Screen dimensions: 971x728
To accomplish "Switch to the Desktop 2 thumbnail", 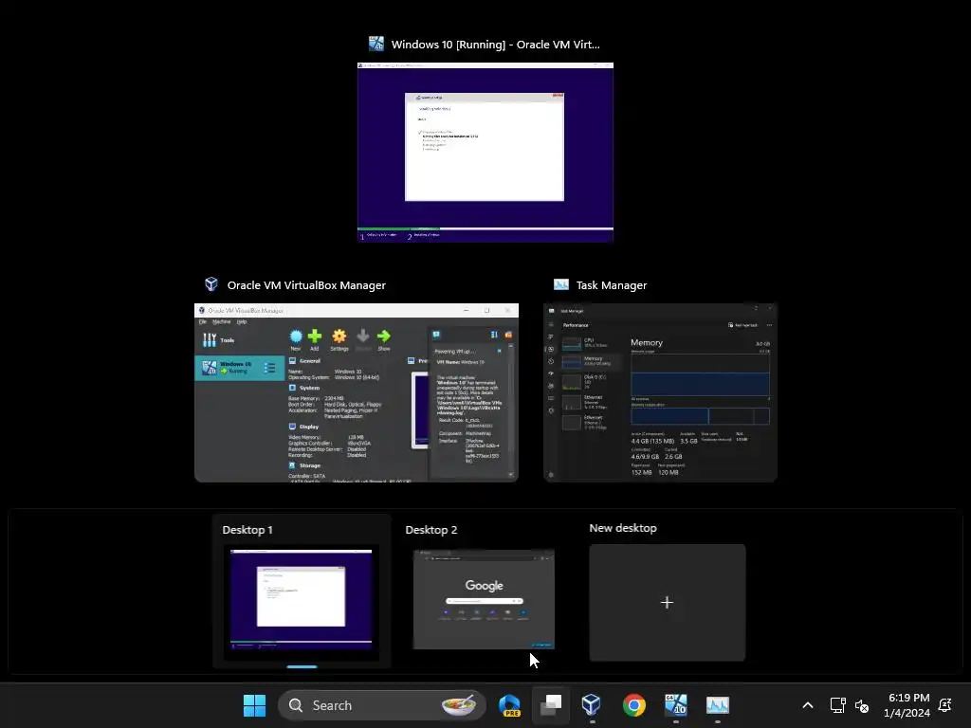I will coord(484,599).
